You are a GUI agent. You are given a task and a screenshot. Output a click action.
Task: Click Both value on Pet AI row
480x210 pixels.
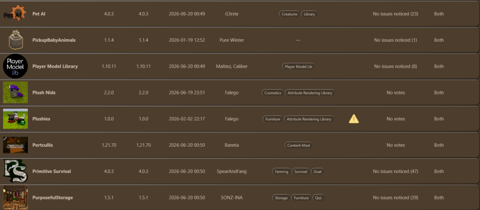click(439, 14)
